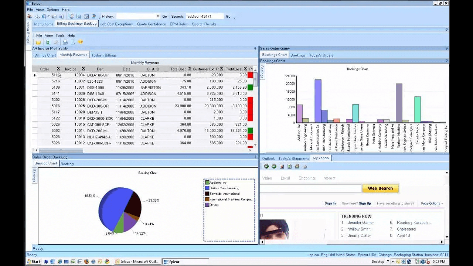Click the Clear (eraser) icon on the toolbar
The height and width of the screenshot is (266, 473).
[56, 42]
